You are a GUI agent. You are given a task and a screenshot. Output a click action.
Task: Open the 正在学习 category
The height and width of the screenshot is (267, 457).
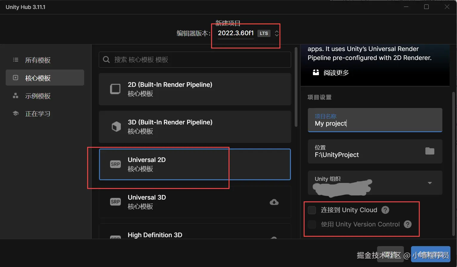pyautogui.click(x=45, y=114)
